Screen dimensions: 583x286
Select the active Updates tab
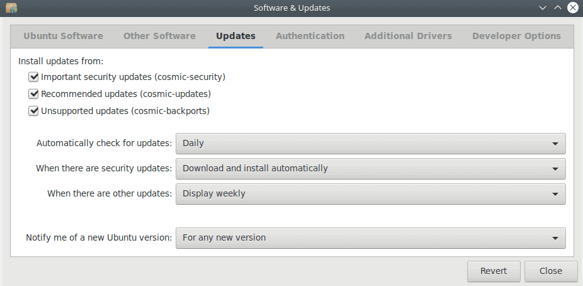click(x=235, y=36)
